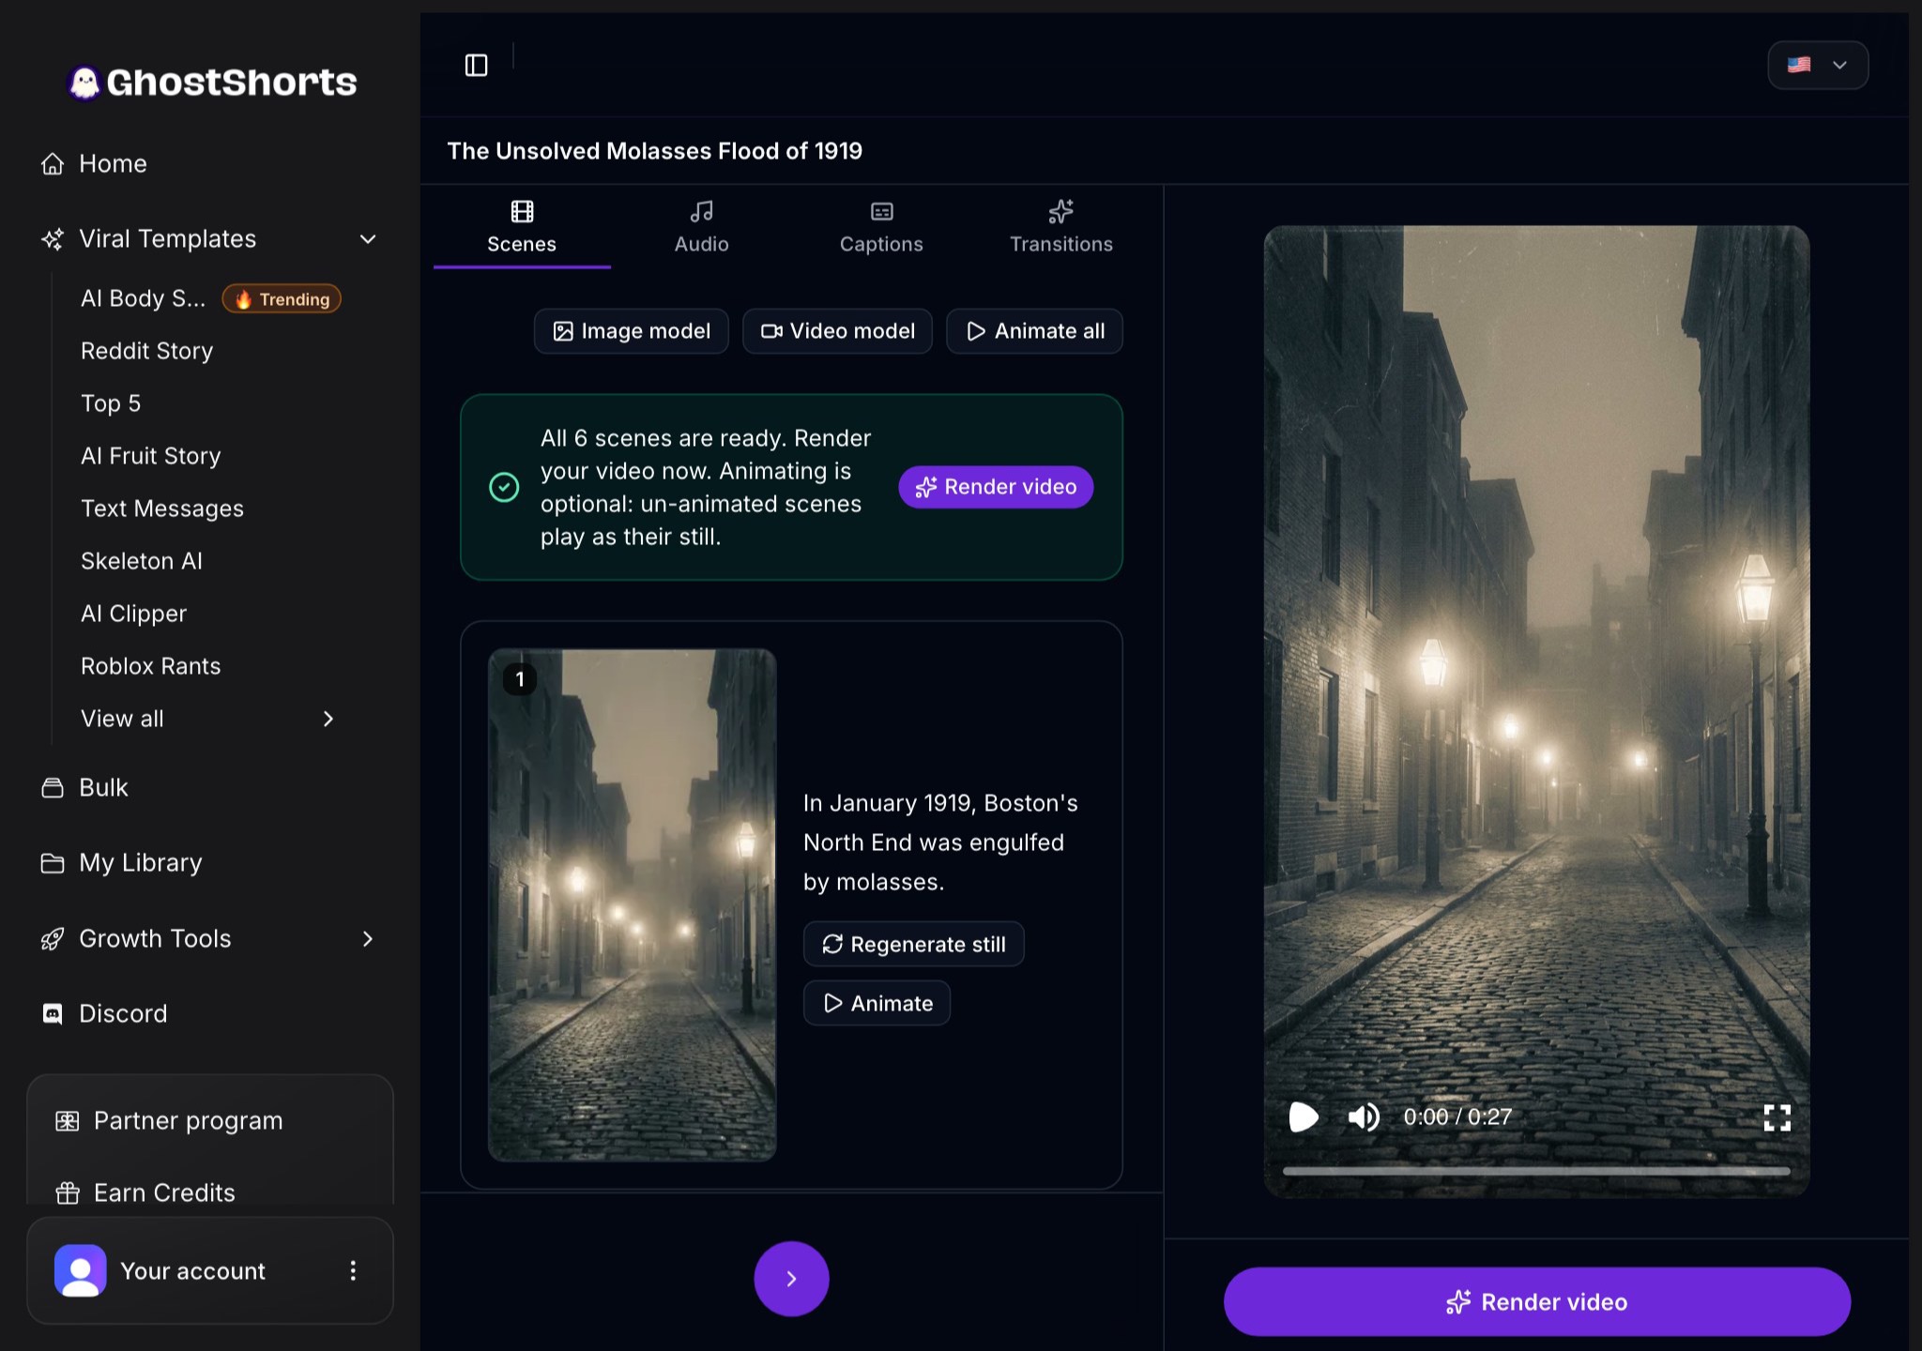Collapse the Viral Templates section
This screenshot has height=1351, width=1922.
[x=368, y=239]
